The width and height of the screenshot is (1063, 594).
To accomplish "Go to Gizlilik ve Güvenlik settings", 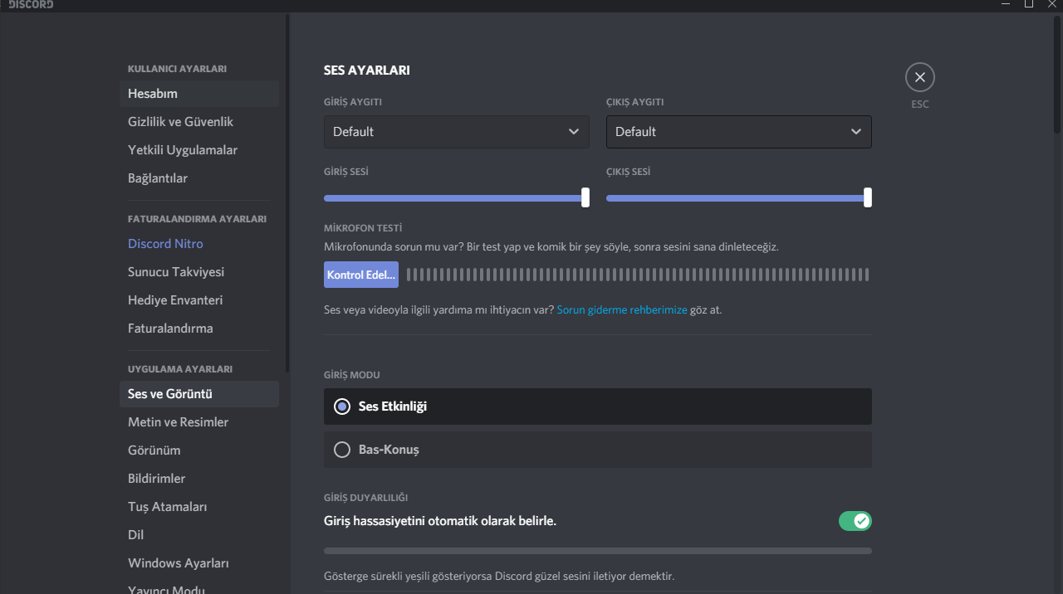I will pyautogui.click(x=180, y=122).
